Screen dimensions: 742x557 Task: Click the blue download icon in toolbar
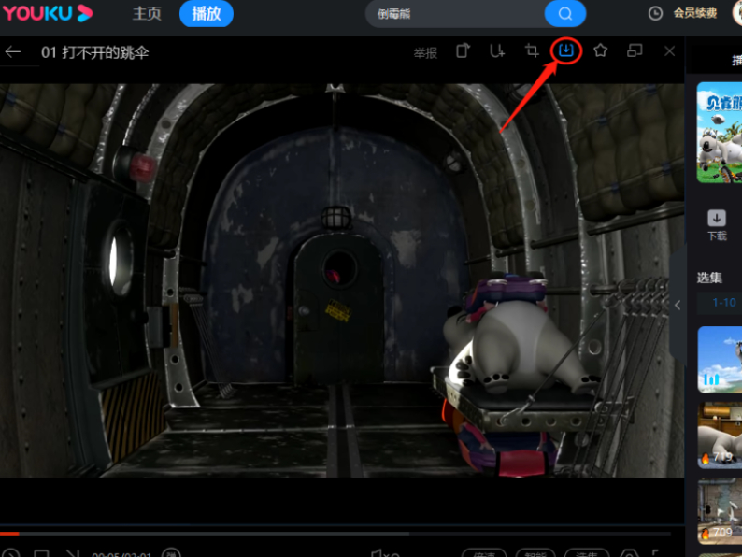coord(566,50)
